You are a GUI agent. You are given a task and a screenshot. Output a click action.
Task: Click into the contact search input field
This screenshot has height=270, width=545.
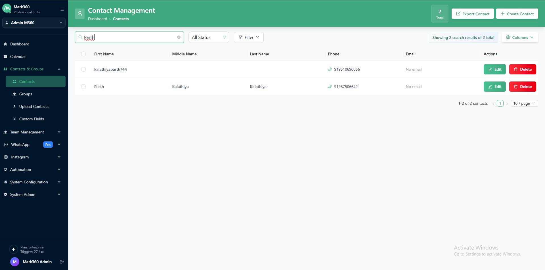tap(129, 37)
